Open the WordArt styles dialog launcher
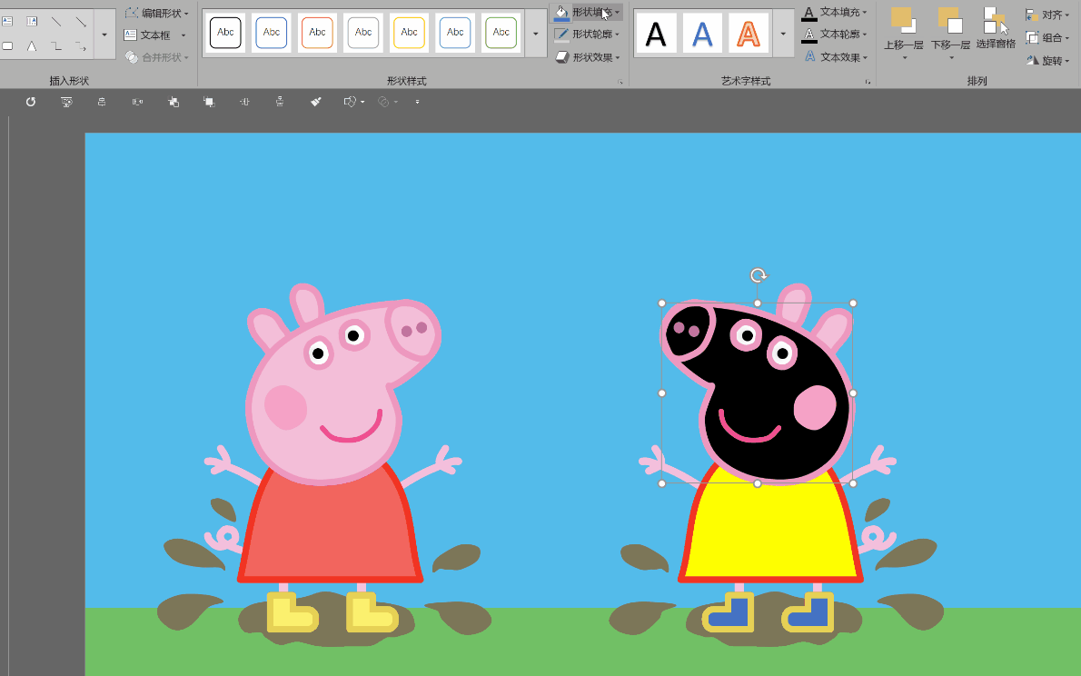 click(x=868, y=82)
